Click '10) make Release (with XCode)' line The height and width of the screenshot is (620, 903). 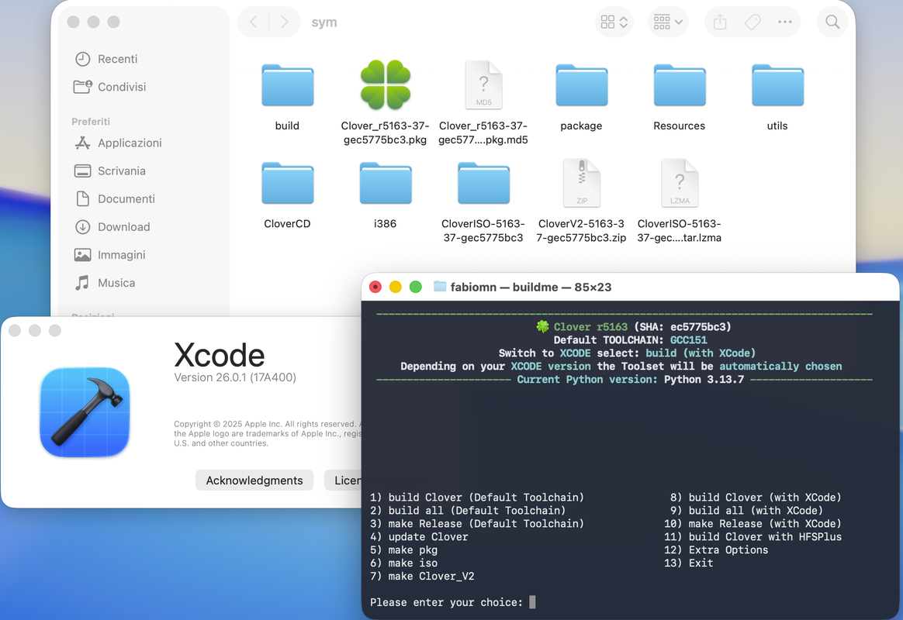pyautogui.click(x=752, y=523)
